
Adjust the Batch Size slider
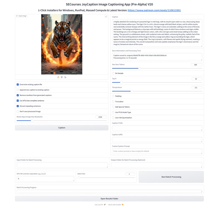106,178
